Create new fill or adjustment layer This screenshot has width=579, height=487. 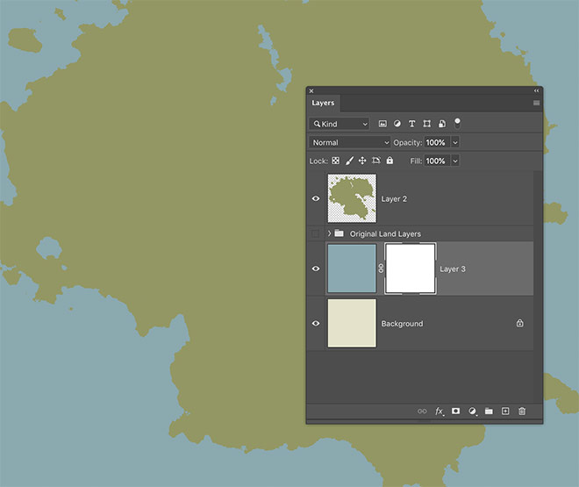coord(473,412)
